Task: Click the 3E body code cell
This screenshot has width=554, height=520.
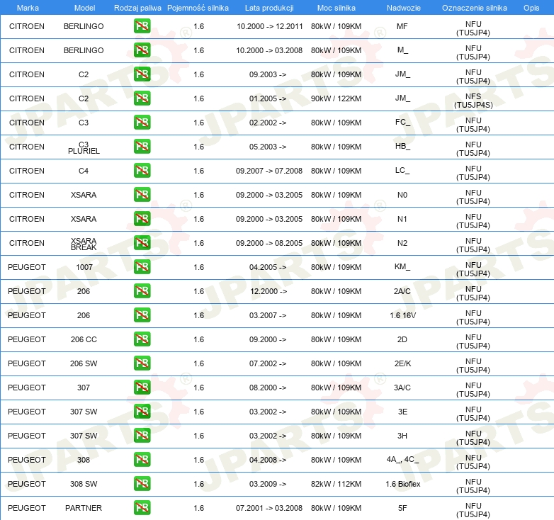Action: [x=403, y=412]
